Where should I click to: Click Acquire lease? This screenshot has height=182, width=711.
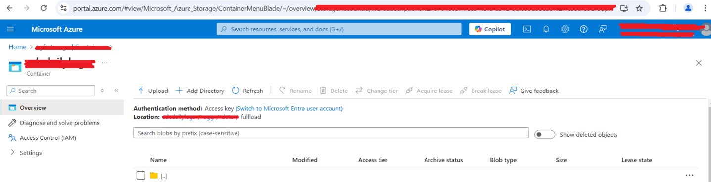click(429, 91)
